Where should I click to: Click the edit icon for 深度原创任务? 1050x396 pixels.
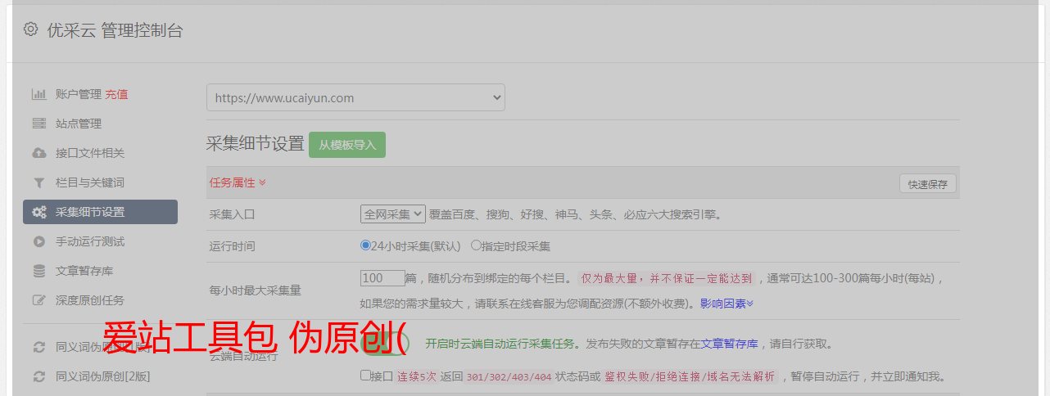coord(38,300)
